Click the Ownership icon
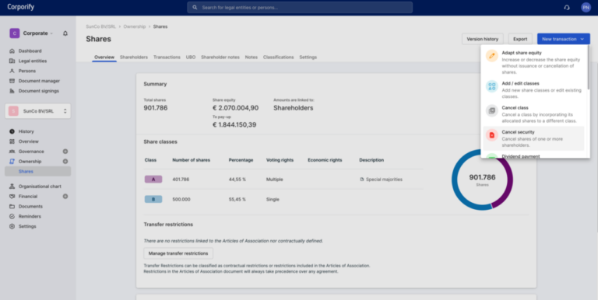Viewport: 598px width, 300px height. coord(12,162)
